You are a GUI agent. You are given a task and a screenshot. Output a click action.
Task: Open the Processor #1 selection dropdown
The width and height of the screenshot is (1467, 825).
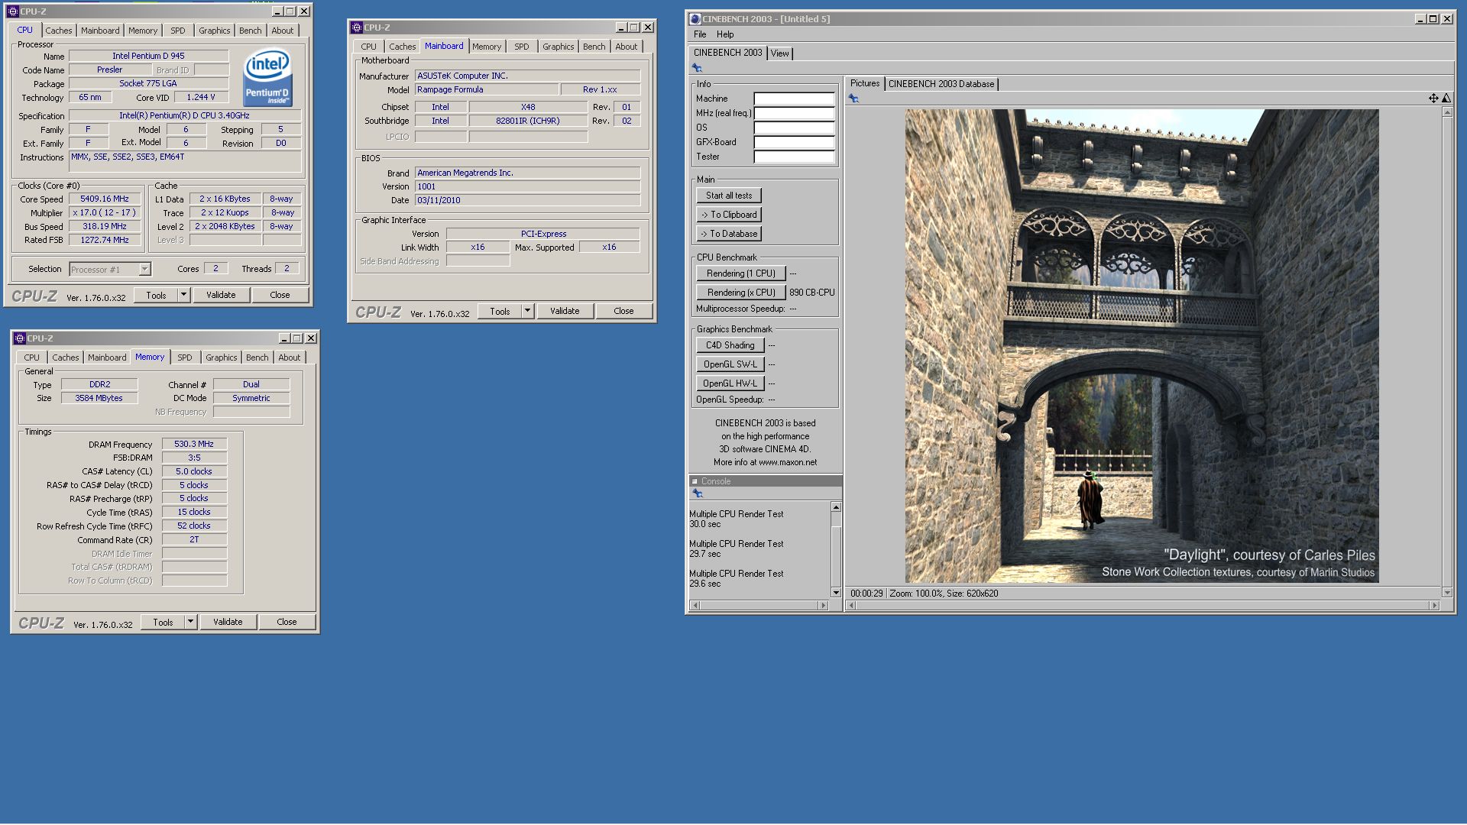pos(144,269)
